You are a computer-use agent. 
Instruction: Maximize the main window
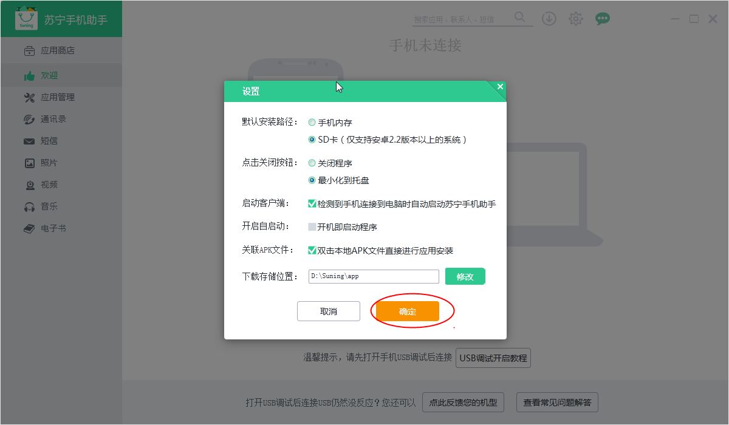(x=694, y=19)
